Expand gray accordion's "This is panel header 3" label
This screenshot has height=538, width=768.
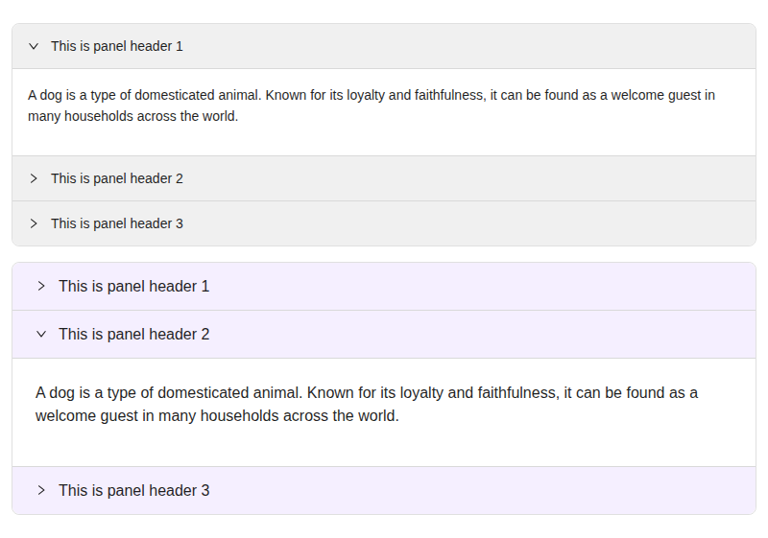pyautogui.click(x=117, y=223)
